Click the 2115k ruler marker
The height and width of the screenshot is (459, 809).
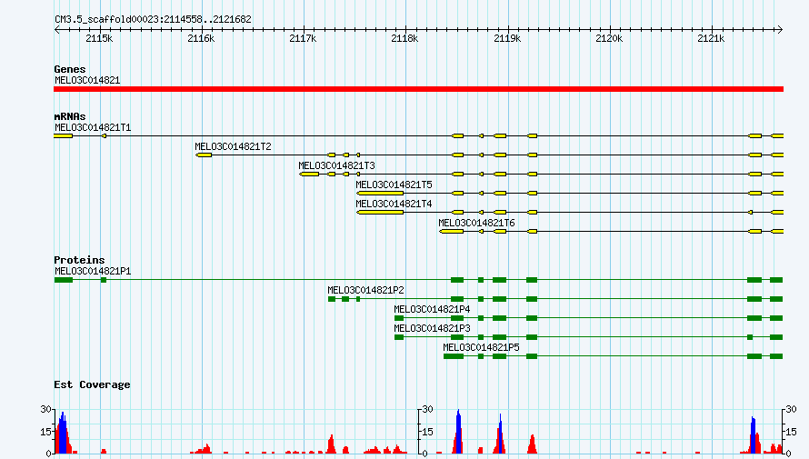pyautogui.click(x=99, y=39)
